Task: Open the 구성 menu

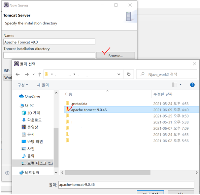Action: click(x=22, y=85)
